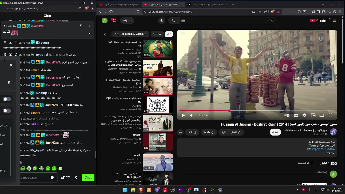Switch to miniplayer mode
Viewport: 345px width, 194px height.
tap(313, 115)
